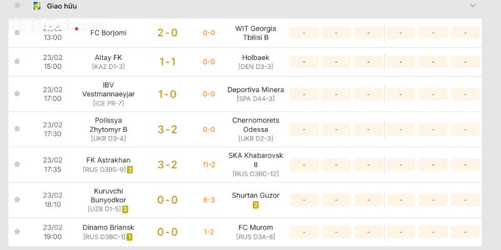The image size is (501, 250).
Task: Open Chernomorets Odessa team link
Action: 256,124
